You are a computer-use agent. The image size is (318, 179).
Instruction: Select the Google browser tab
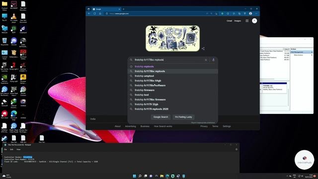tap(106, 9)
